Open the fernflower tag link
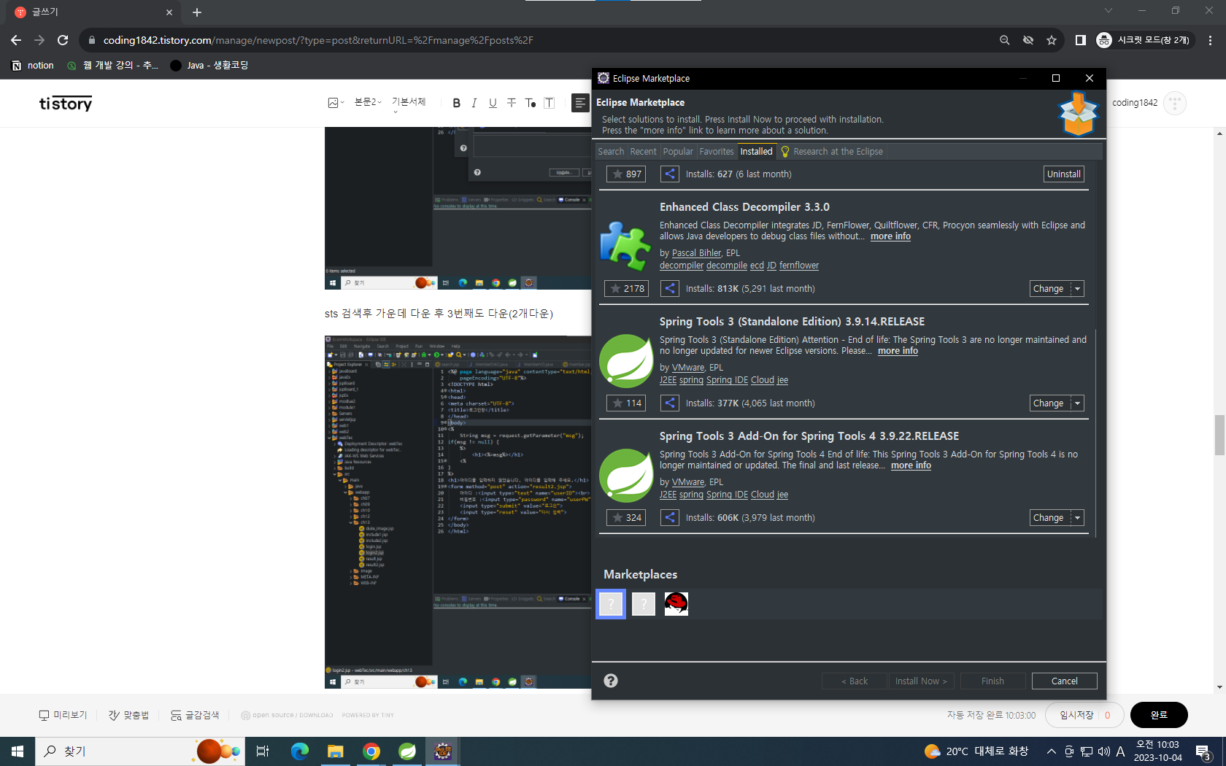Viewport: 1226px width, 766px height. [x=799, y=266]
